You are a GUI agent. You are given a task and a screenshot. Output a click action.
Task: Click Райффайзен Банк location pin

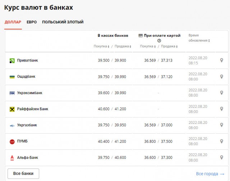(222, 109)
